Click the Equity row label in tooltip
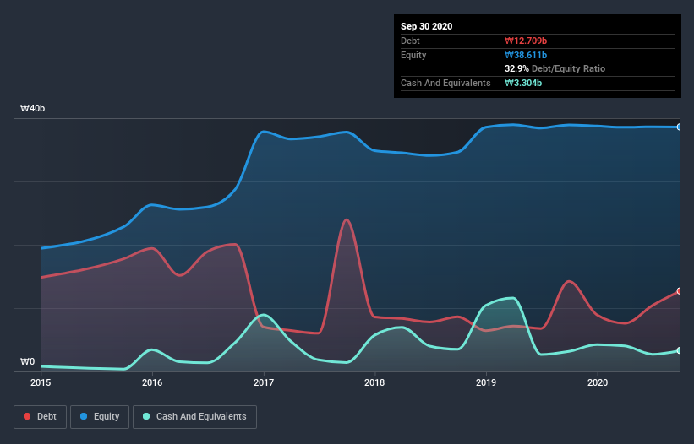Viewport: 694px width, 444px height. (413, 55)
